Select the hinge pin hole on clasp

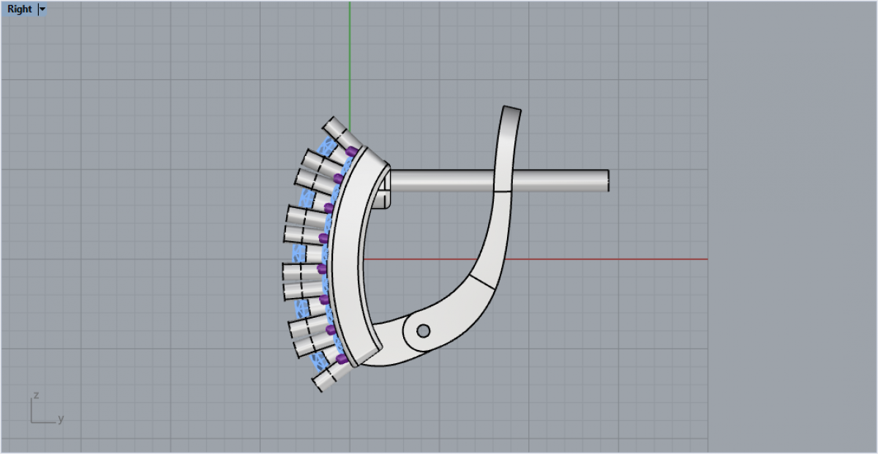pyautogui.click(x=423, y=331)
